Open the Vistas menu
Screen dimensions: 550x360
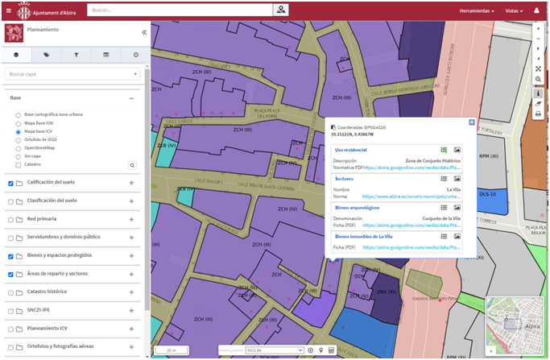(512, 11)
